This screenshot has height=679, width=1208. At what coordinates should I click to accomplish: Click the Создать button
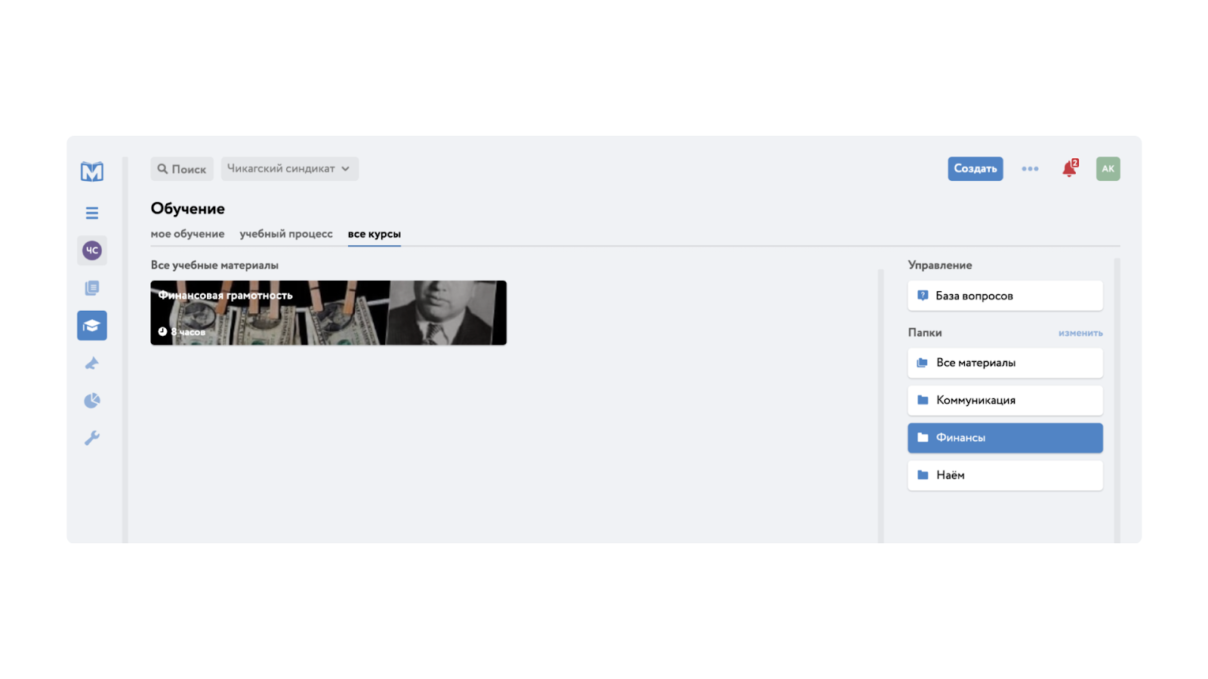click(975, 169)
